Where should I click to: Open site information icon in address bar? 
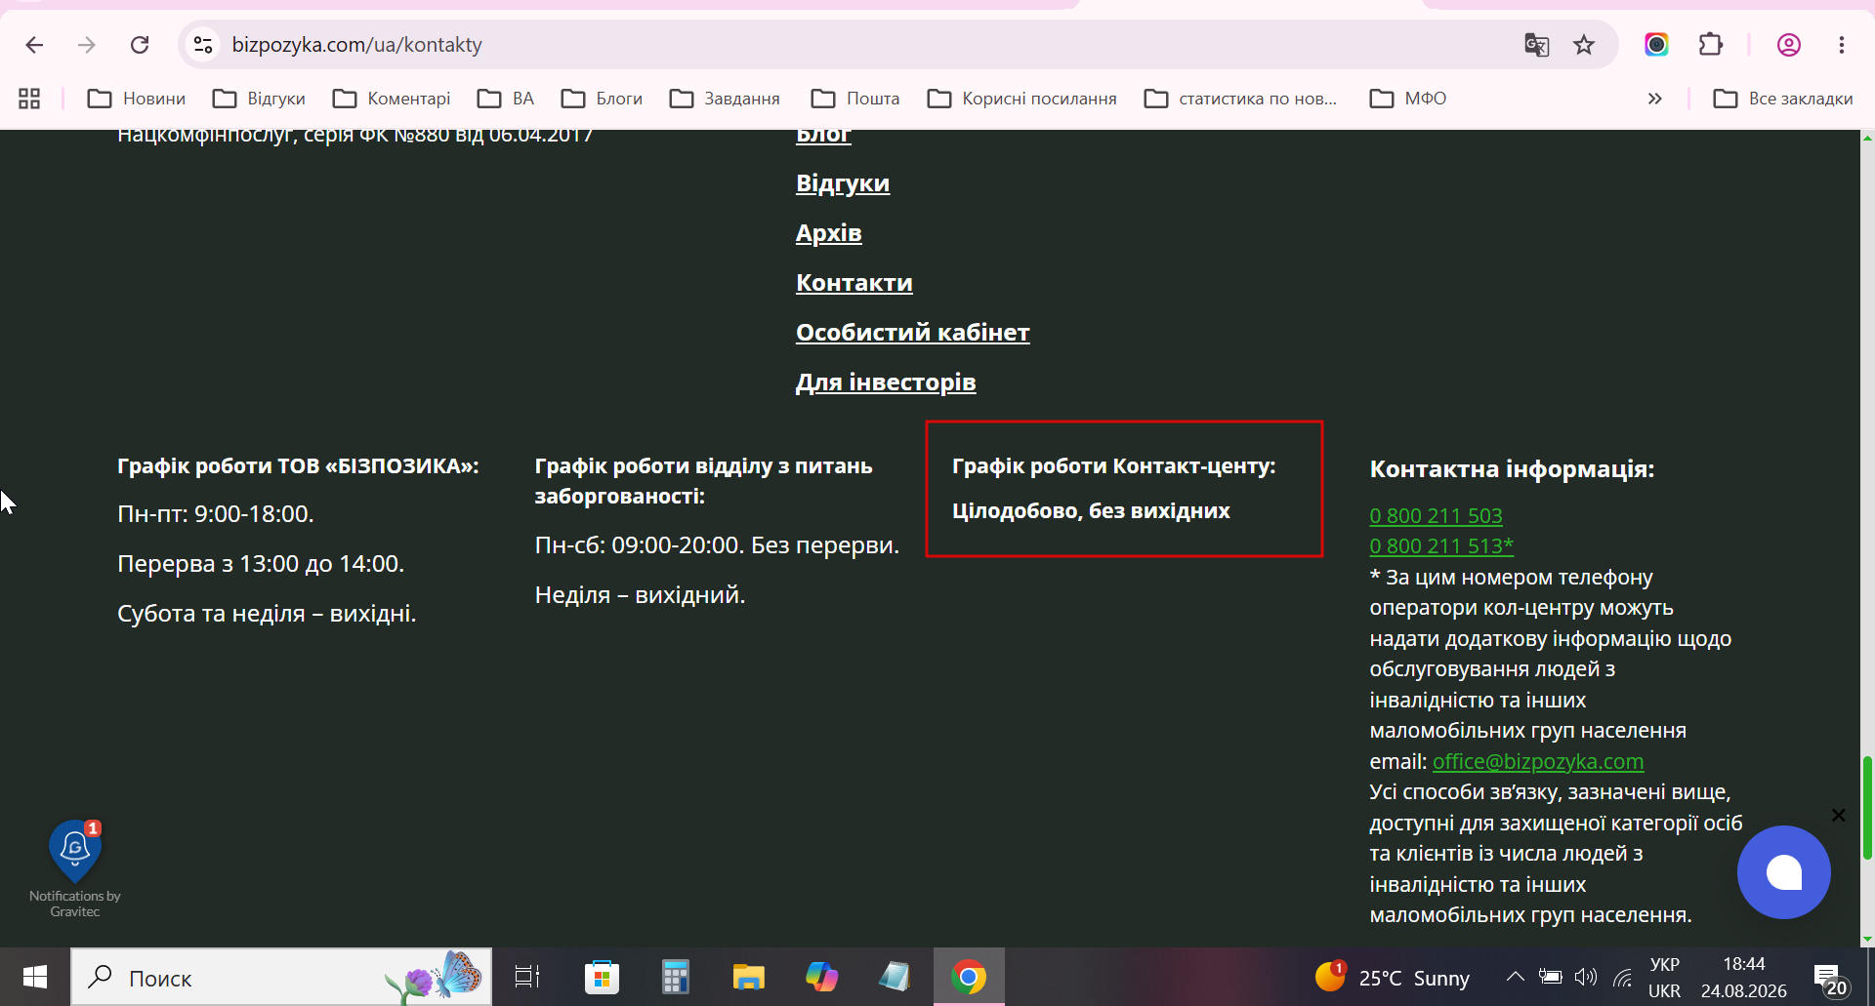click(x=203, y=45)
